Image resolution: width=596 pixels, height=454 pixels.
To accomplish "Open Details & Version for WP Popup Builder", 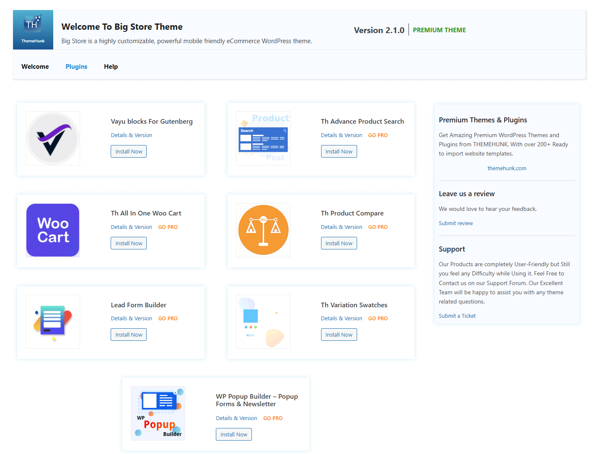I will point(236,418).
